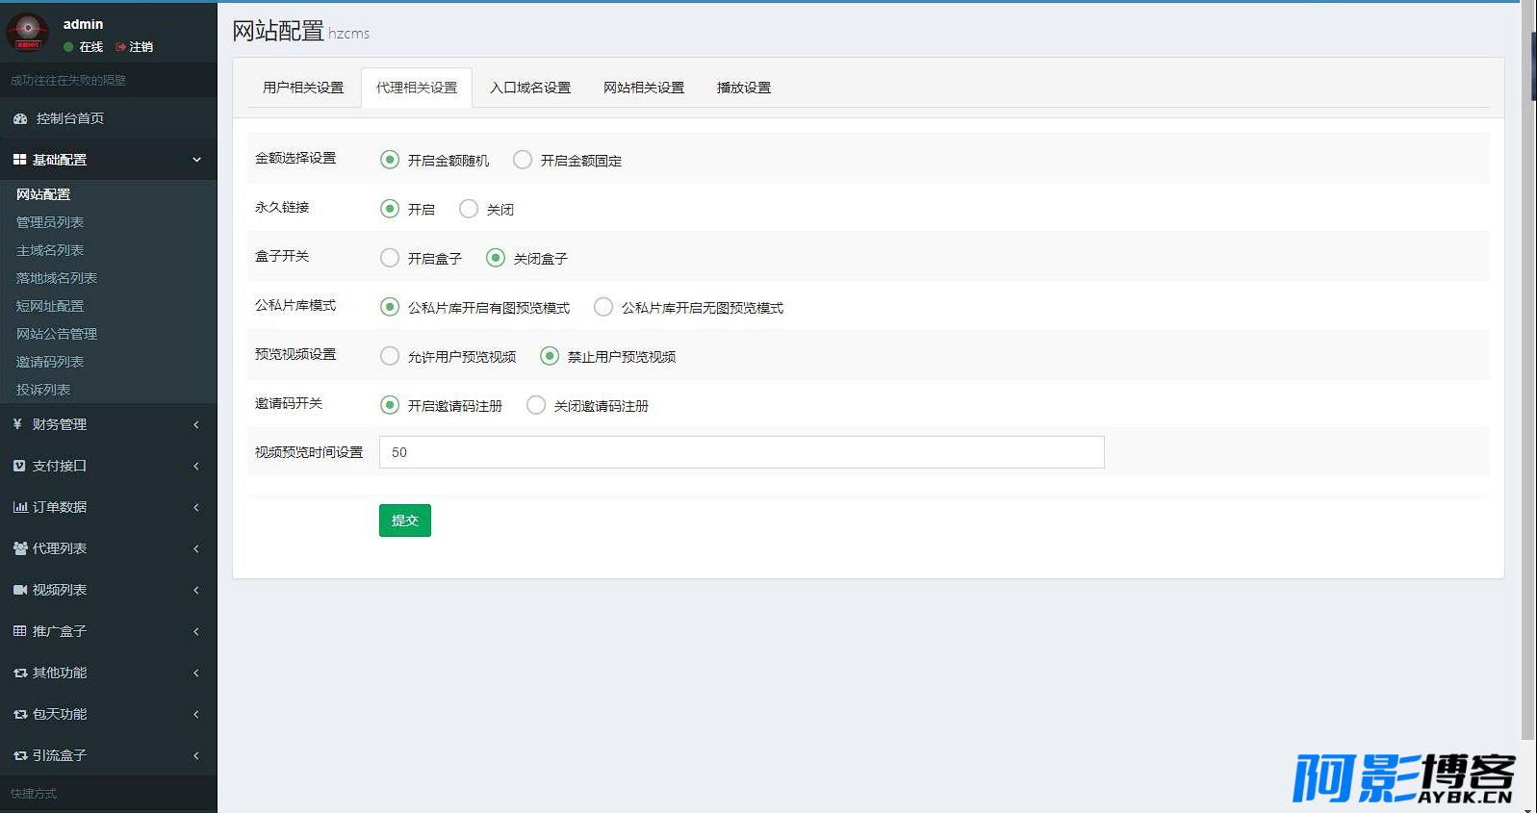Click the retweet icon beside 包天功能

point(20,714)
